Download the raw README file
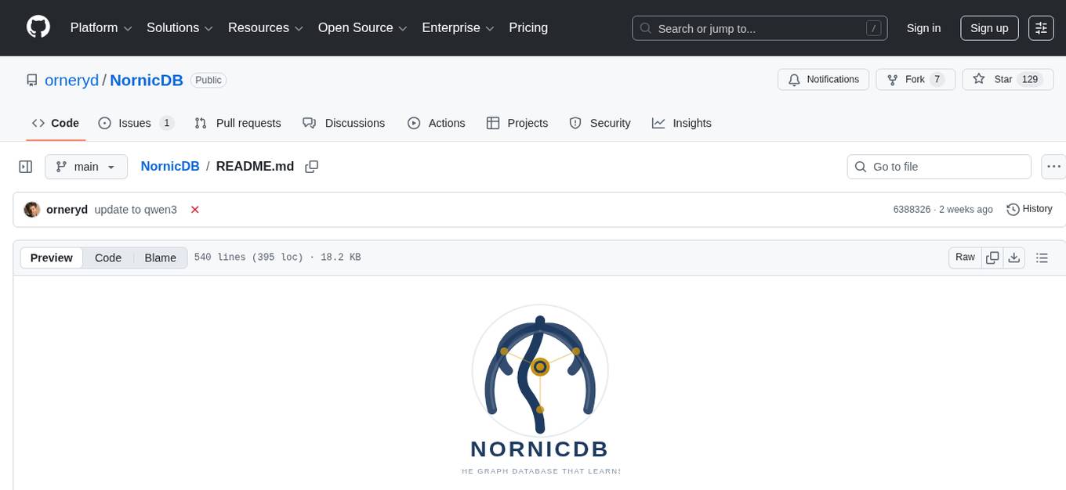The width and height of the screenshot is (1066, 490). click(x=1014, y=257)
